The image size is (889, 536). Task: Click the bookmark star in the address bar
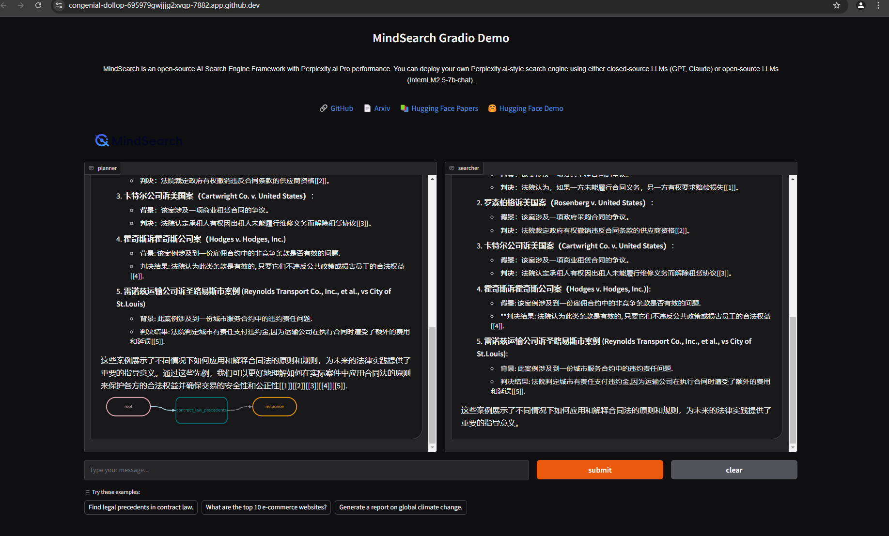837,5
